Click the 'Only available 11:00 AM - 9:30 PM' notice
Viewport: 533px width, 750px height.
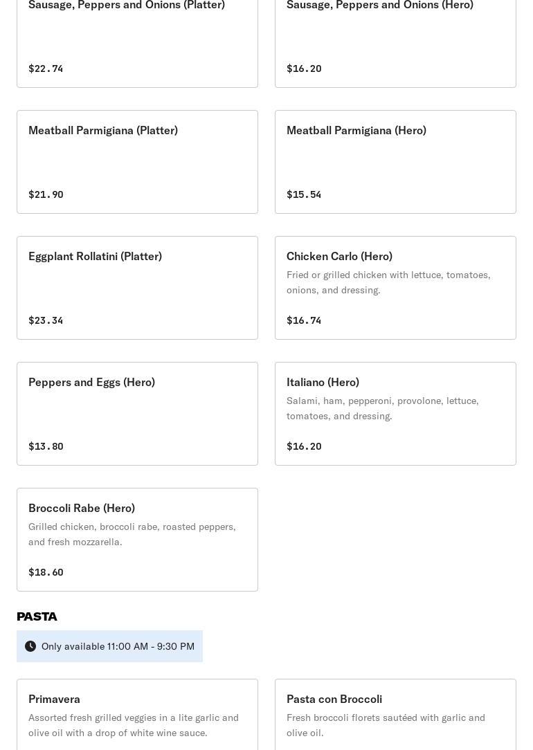tap(118, 646)
